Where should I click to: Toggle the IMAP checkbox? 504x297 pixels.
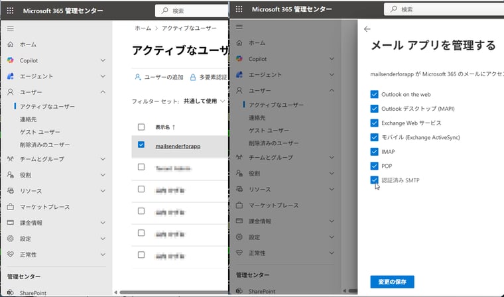click(x=374, y=151)
